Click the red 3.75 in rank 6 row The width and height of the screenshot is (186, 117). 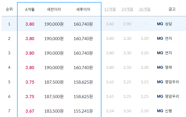[x=30, y=97]
